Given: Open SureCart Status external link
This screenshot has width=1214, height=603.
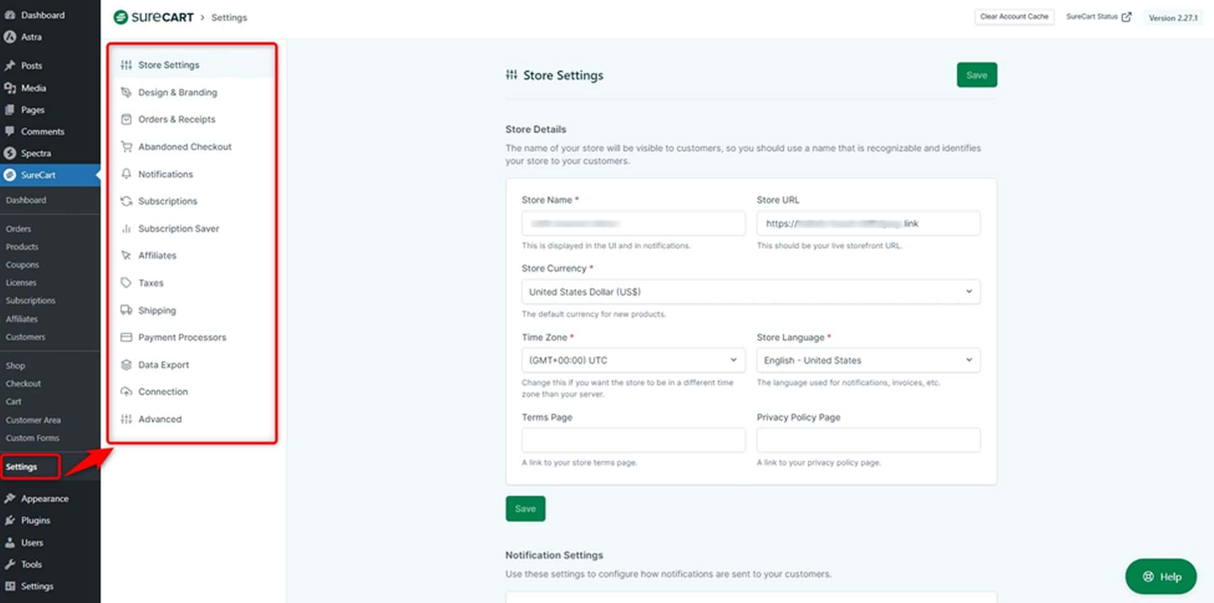Looking at the screenshot, I should [x=1099, y=17].
